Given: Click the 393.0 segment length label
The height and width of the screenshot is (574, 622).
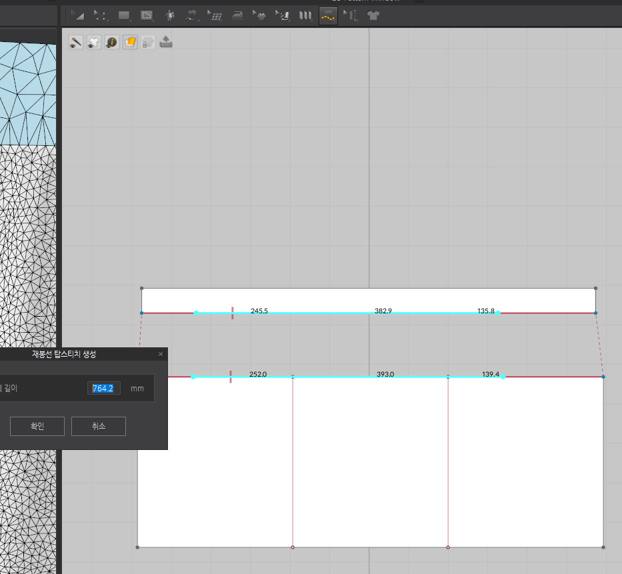Looking at the screenshot, I should pos(385,374).
